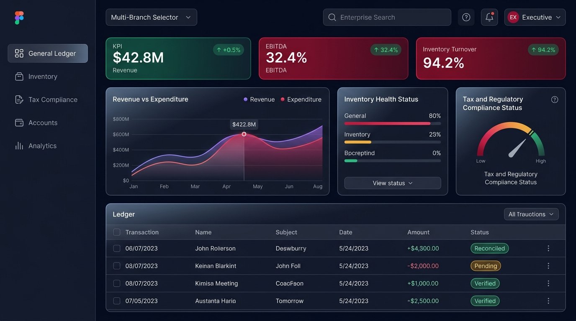The image size is (576, 321).
Task: Check the 06/07/2023 transaction row
Action: (x=117, y=248)
